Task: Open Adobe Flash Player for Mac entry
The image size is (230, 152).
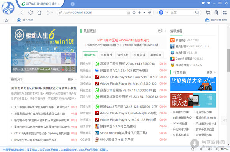Action: click(128, 83)
